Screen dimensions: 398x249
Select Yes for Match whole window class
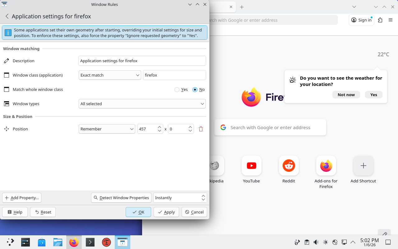tap(177, 90)
